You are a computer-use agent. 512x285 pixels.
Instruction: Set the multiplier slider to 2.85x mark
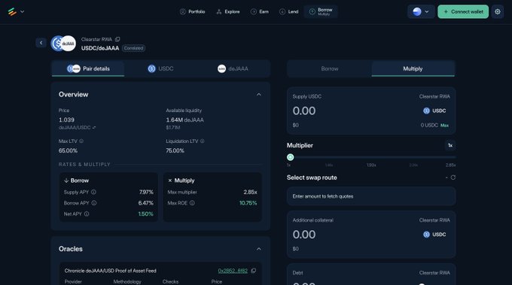(450, 165)
